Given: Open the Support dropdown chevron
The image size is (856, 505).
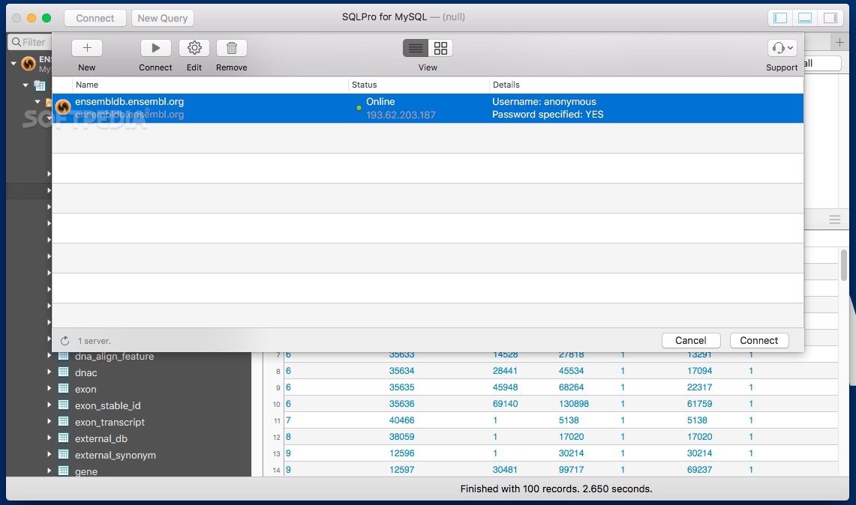Looking at the screenshot, I should pyautogui.click(x=790, y=47).
